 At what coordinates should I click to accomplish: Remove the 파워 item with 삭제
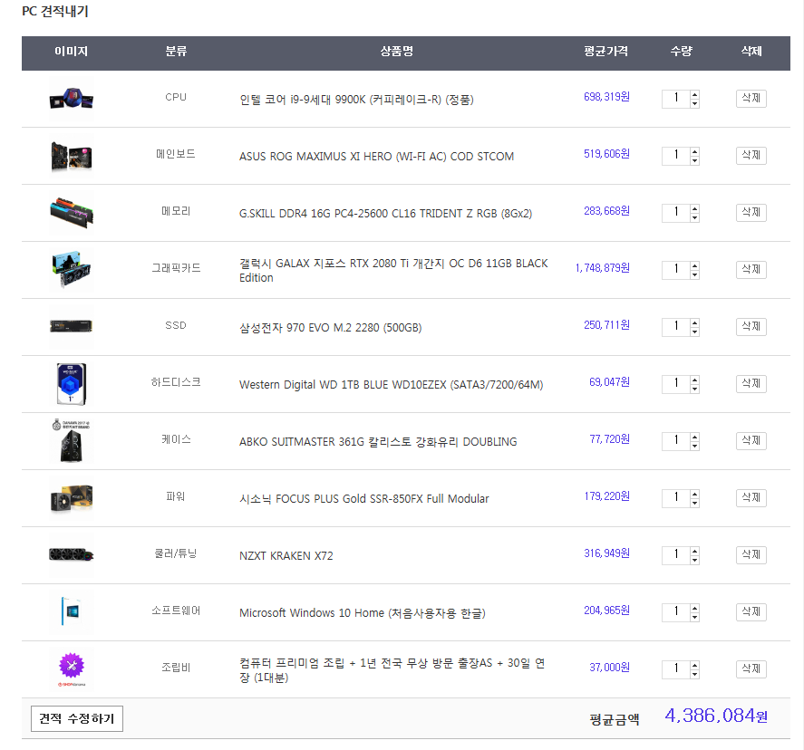pos(751,497)
